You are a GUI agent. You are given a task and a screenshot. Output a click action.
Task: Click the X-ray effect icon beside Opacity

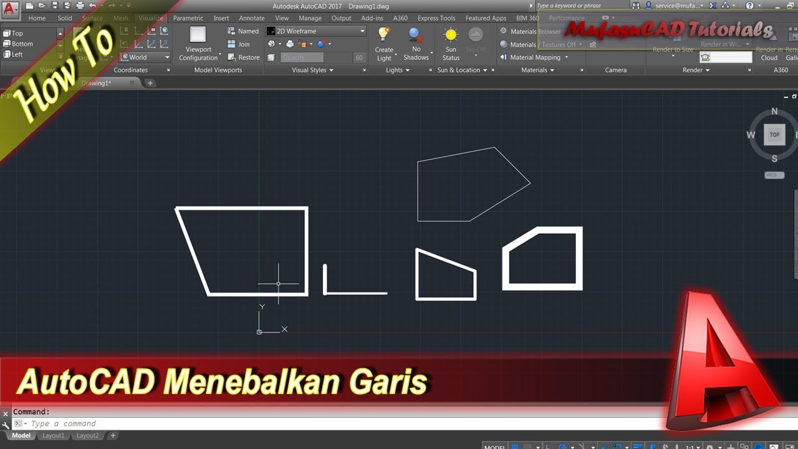pos(271,57)
